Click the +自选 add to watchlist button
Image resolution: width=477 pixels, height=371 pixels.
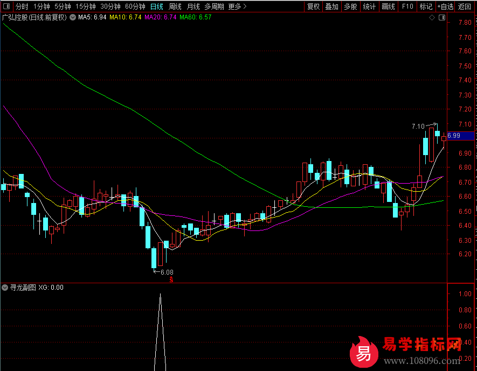click(x=445, y=7)
